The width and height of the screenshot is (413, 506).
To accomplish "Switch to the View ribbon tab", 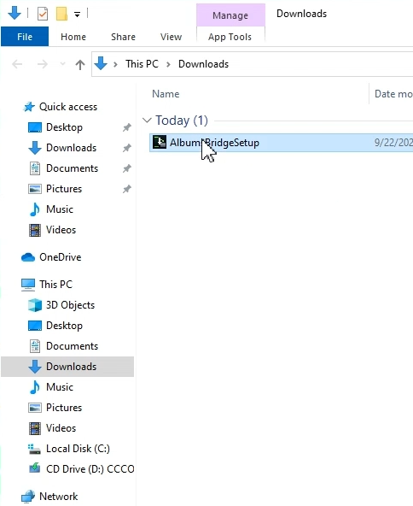I will (x=171, y=37).
